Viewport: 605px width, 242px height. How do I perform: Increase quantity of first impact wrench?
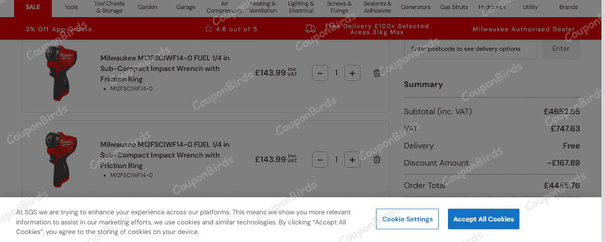click(352, 73)
